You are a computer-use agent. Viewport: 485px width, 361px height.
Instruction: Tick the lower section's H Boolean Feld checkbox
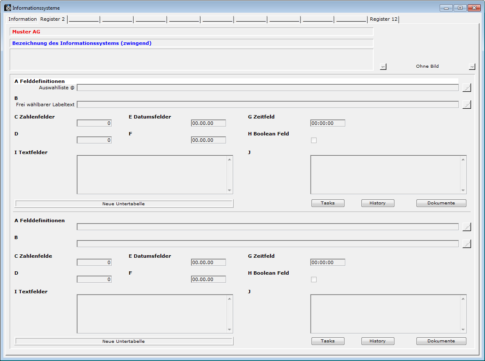(314, 279)
